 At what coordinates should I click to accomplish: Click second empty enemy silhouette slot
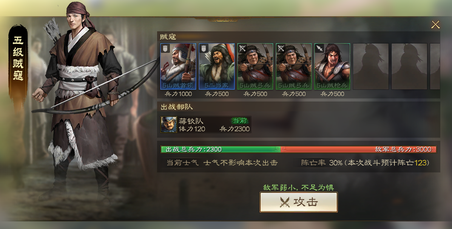(409, 66)
